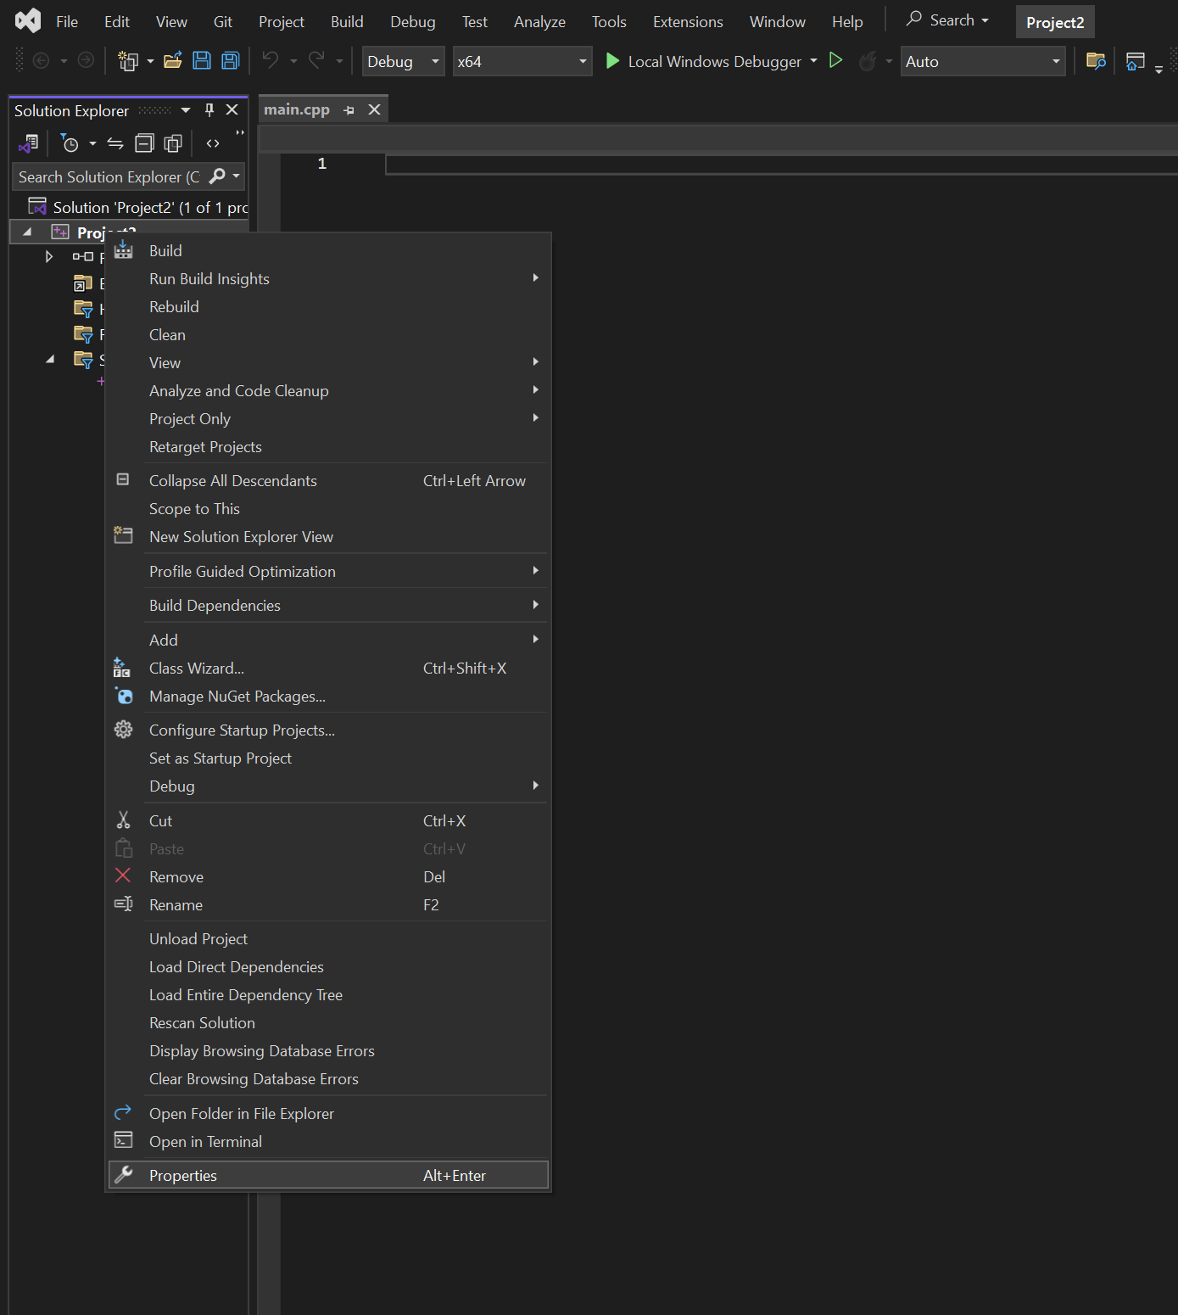Select Rename in context menu
The width and height of the screenshot is (1178, 1315).
coord(327,904)
